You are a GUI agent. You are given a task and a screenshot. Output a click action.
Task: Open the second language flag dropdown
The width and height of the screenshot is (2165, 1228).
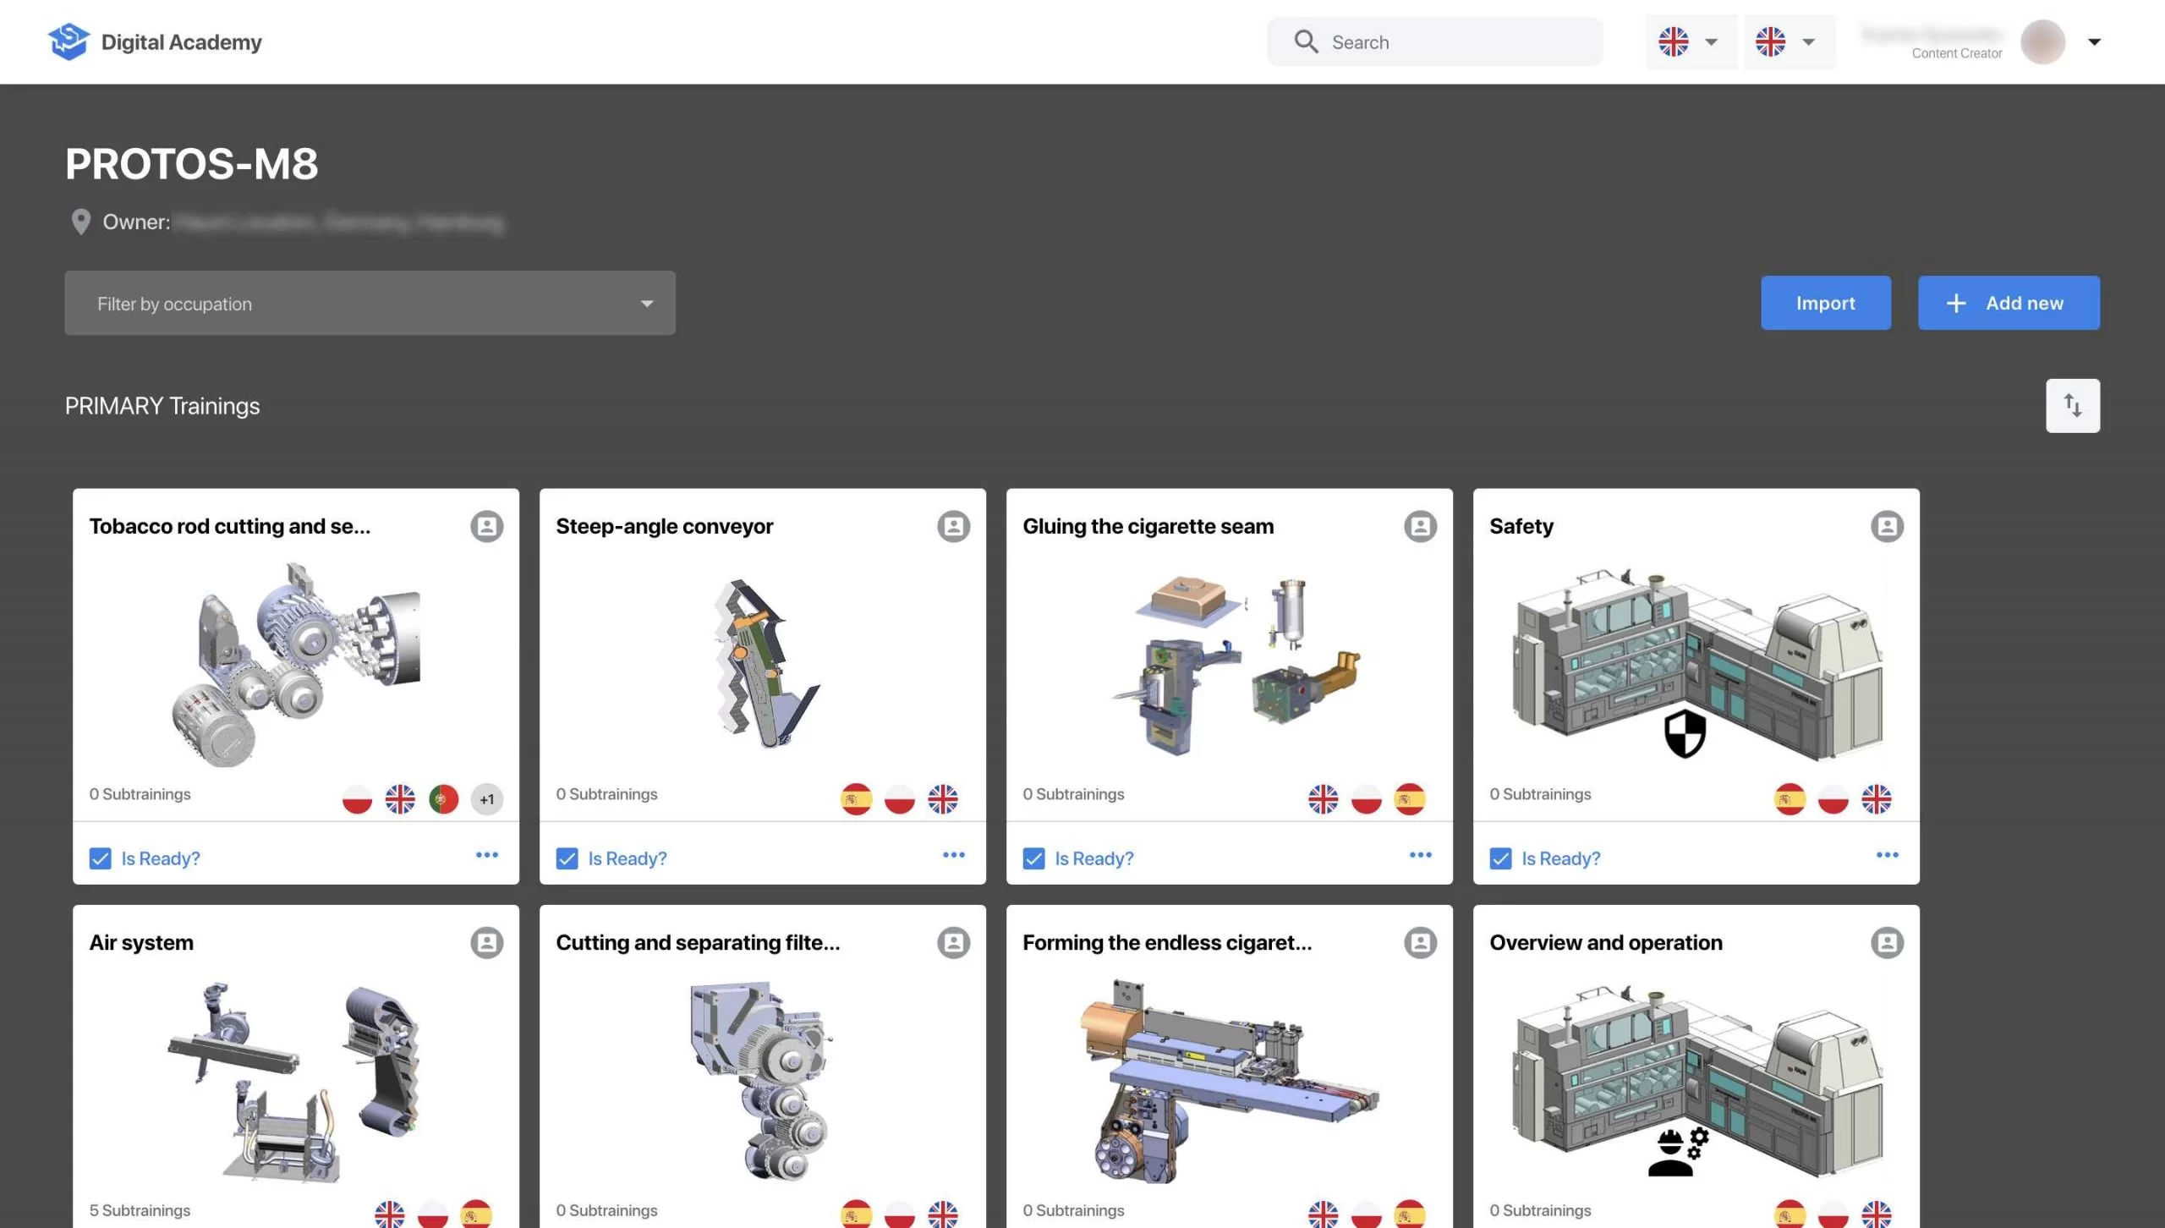[x=1787, y=41]
